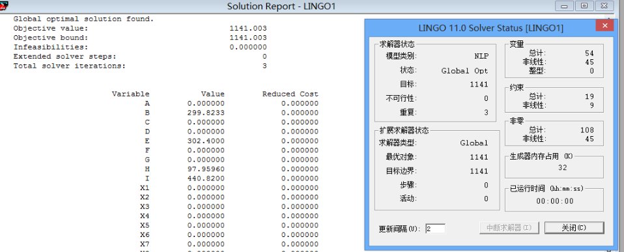This screenshot has width=624, height=252.
Task: Click the elapsed runtime 00:00:00
Action: pyautogui.click(x=555, y=201)
